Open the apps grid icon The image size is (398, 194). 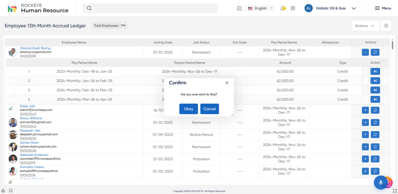[293, 8]
